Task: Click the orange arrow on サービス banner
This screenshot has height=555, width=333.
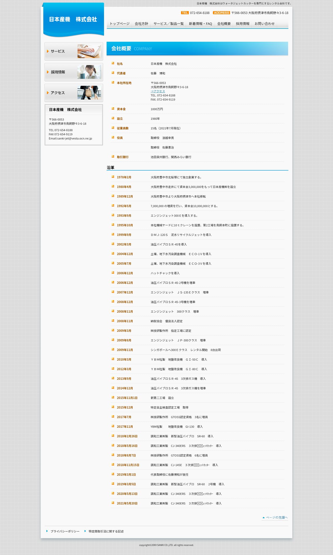Action: pos(48,51)
